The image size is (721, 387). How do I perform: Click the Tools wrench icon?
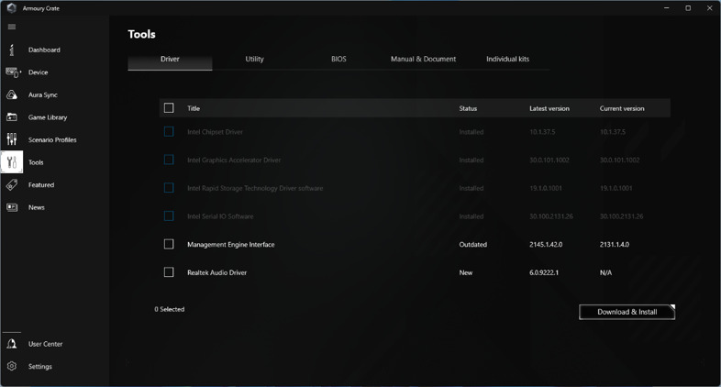[x=12, y=162]
